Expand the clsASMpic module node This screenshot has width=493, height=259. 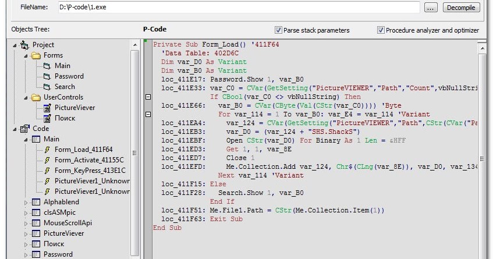[x=26, y=213]
